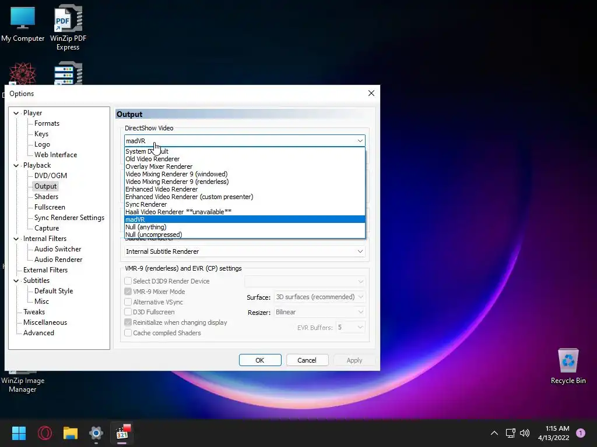Image resolution: width=597 pixels, height=447 pixels.
Task: Open Audio Renderer settings page
Action: (58, 260)
